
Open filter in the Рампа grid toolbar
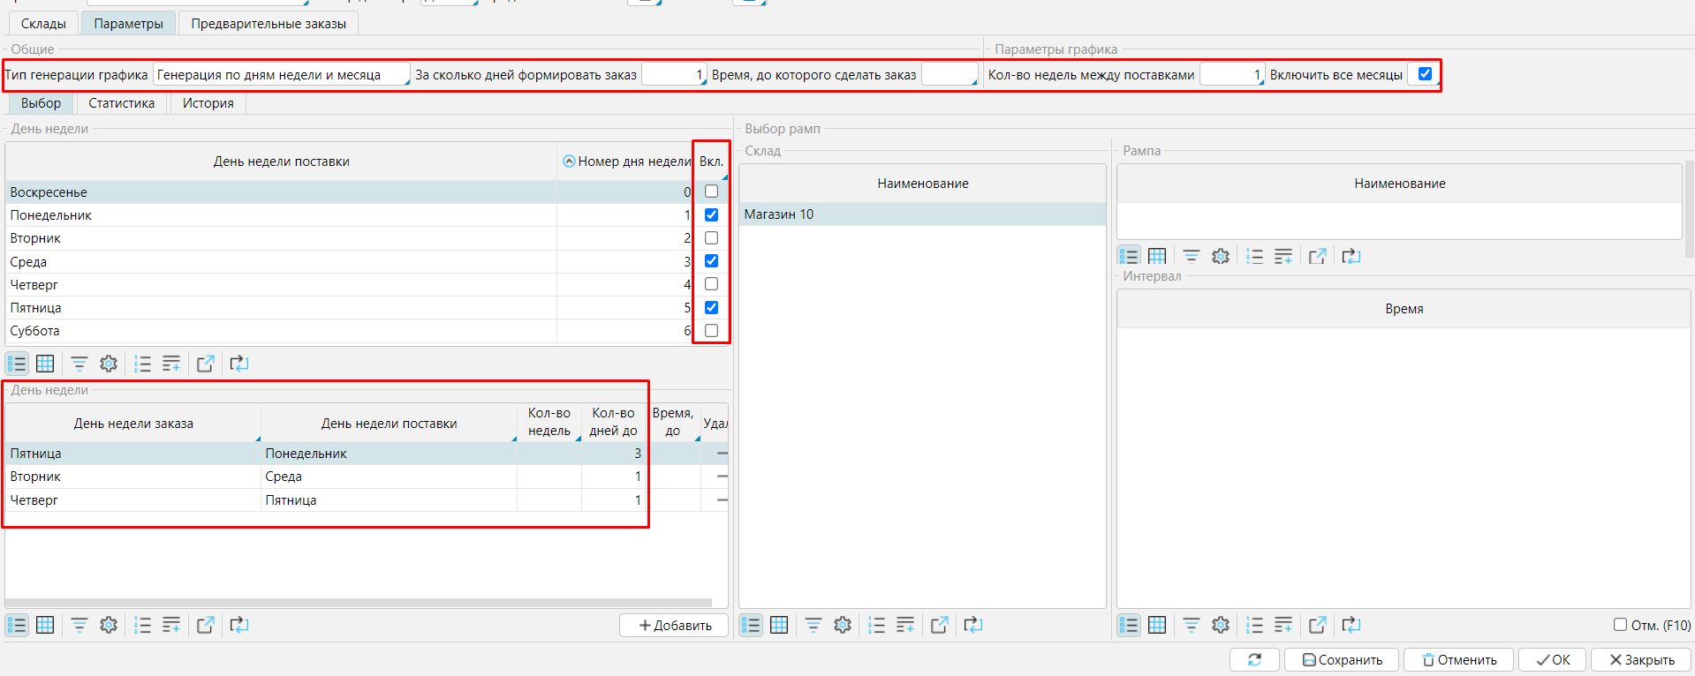click(1191, 256)
